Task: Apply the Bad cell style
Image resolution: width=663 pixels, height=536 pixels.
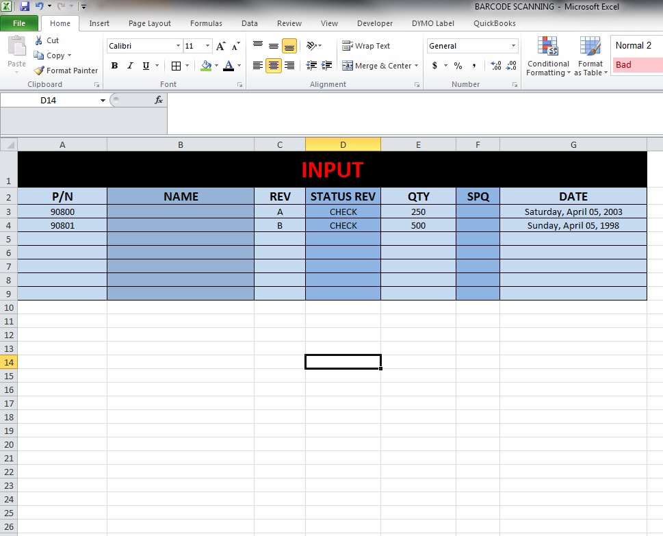Action: [x=637, y=65]
